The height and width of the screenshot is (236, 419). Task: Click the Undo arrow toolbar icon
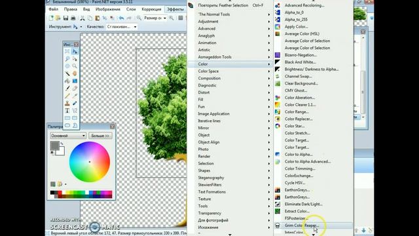click(122, 18)
